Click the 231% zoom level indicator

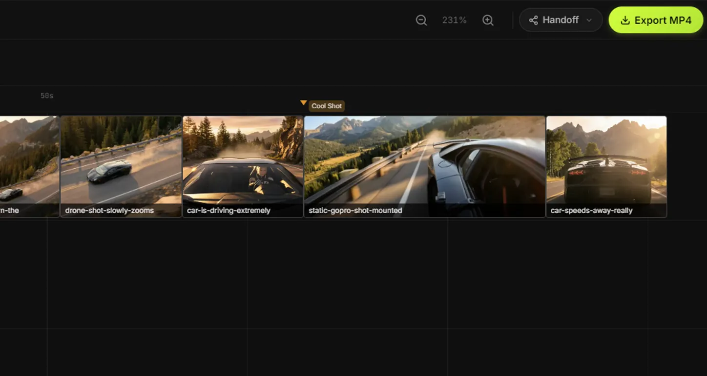tap(454, 20)
